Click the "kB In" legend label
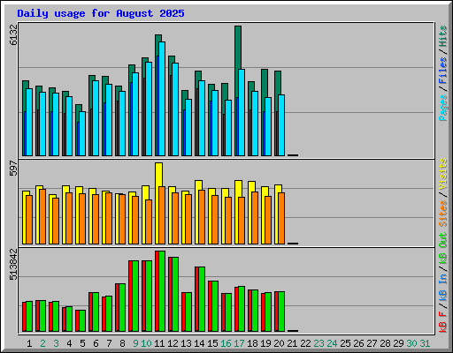 (x=443, y=289)
